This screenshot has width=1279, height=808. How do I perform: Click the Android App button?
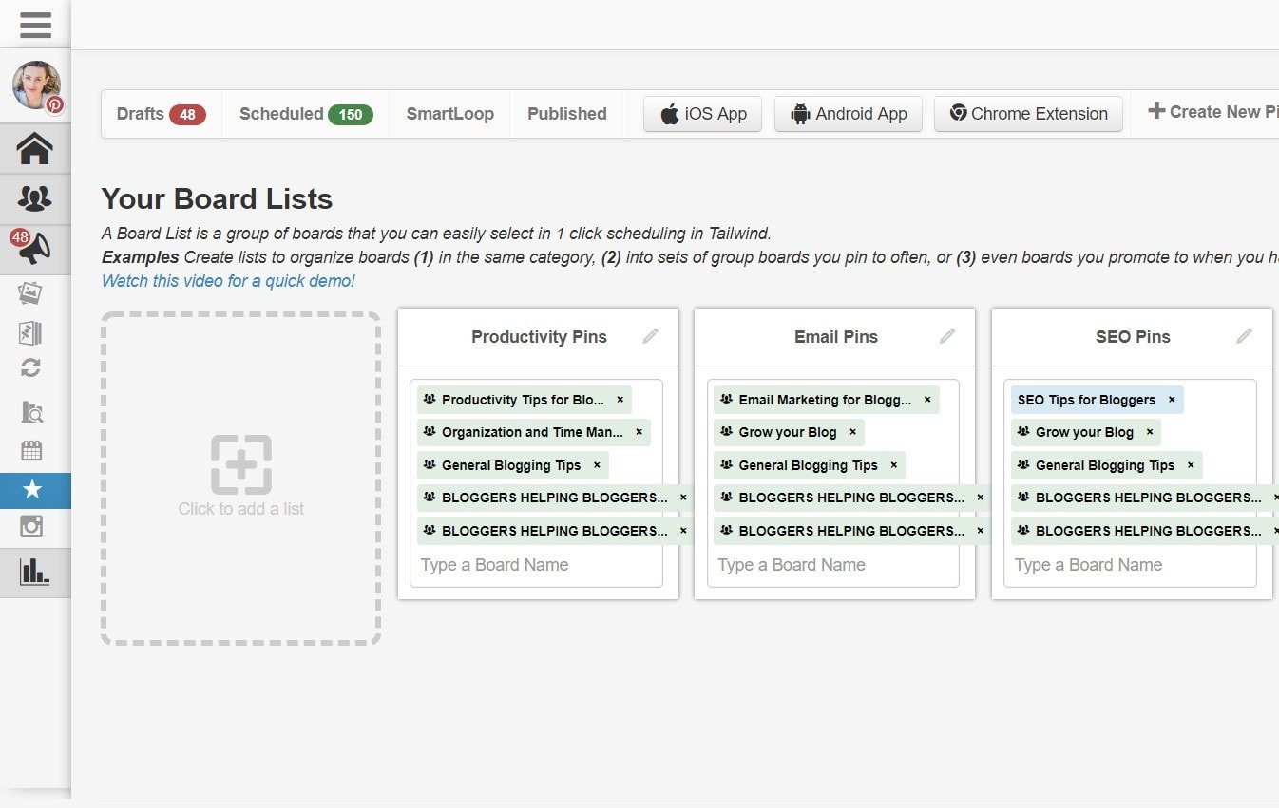point(849,114)
